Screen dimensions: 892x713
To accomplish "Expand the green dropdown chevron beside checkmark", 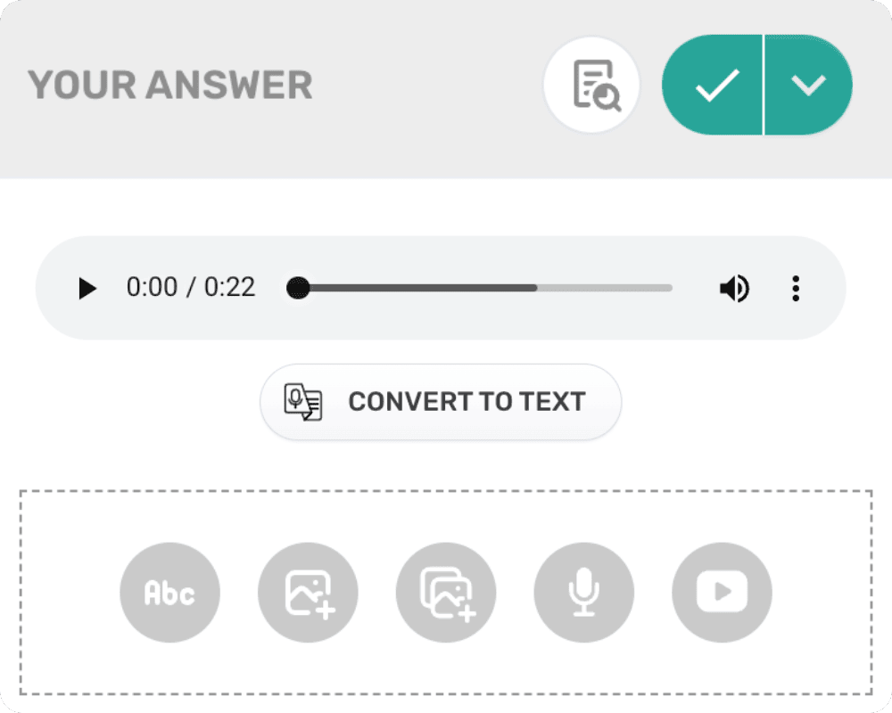I will tap(808, 86).
